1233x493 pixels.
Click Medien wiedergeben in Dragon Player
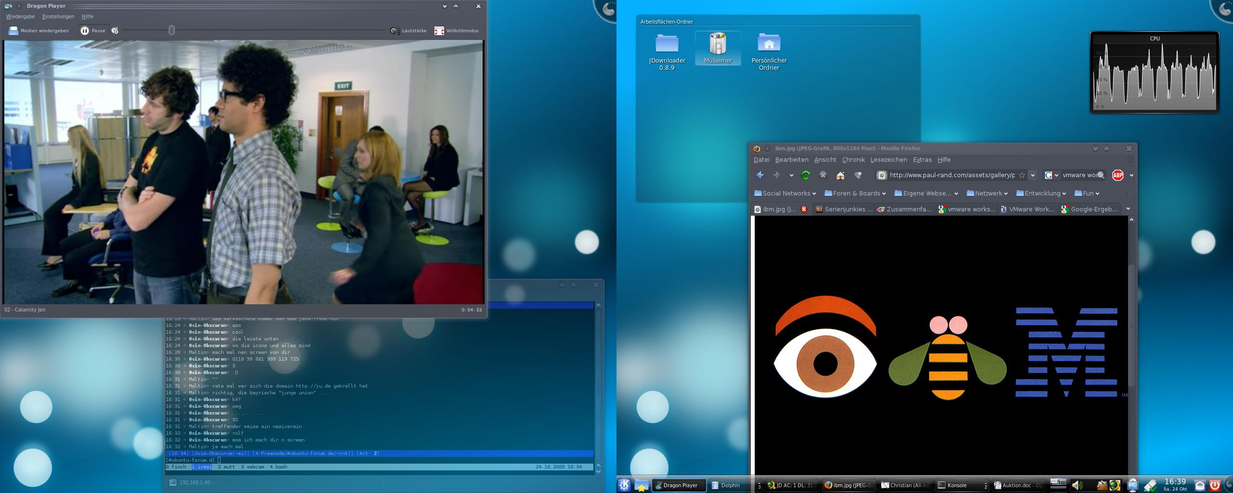click(x=39, y=31)
